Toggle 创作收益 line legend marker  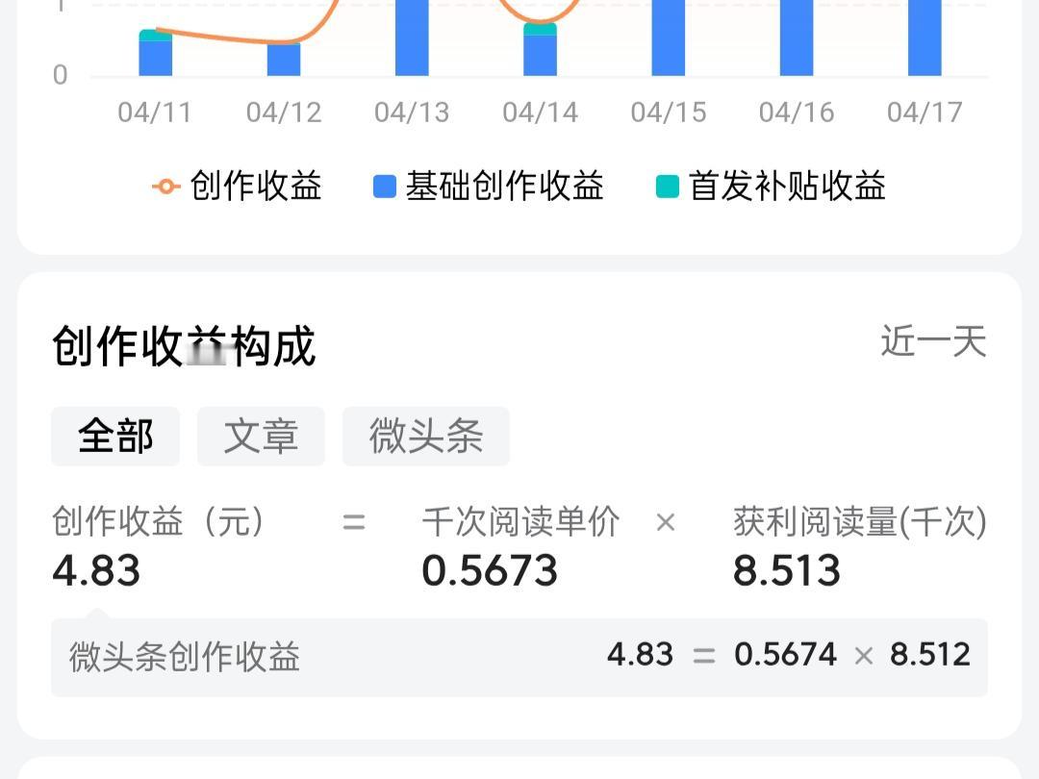coord(166,187)
